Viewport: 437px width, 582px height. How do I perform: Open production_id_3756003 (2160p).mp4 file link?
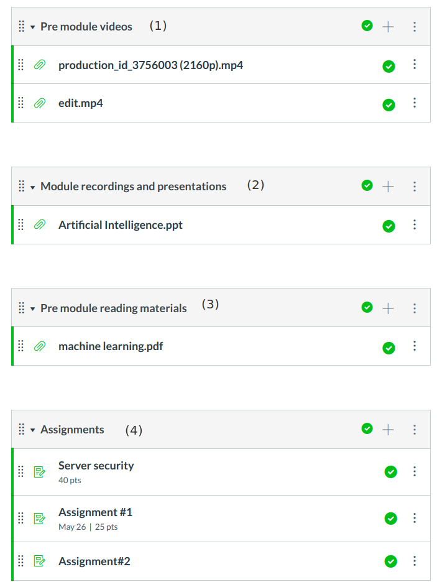(x=150, y=65)
